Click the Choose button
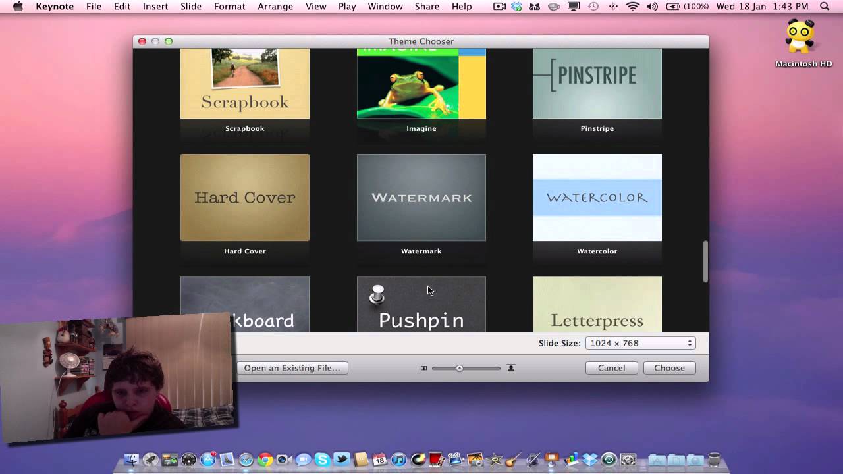 point(669,368)
